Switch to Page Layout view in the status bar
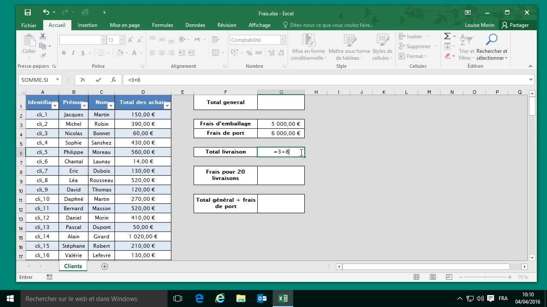Image resolution: width=547 pixels, height=307 pixels. (432, 277)
